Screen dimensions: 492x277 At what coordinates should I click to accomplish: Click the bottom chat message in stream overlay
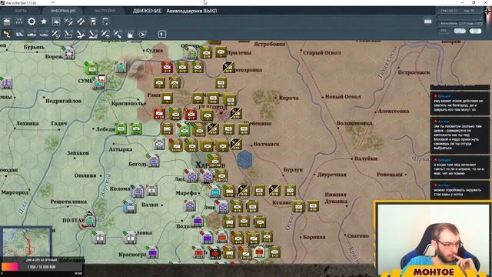point(460,190)
